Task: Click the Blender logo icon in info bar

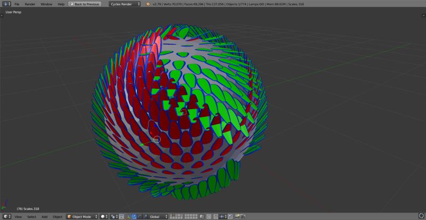Action: pyautogui.click(x=148, y=4)
